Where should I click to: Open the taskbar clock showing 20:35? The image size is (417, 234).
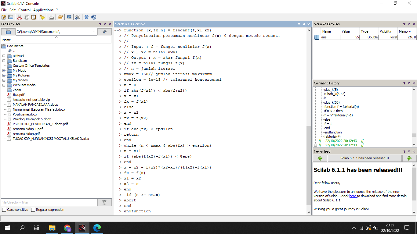390,228
